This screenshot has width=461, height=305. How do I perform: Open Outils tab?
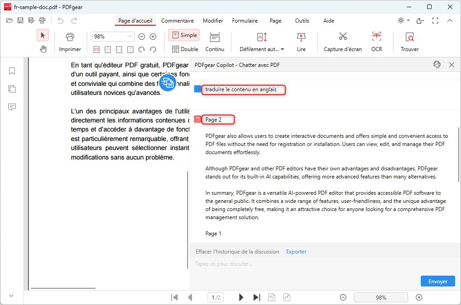(302, 21)
